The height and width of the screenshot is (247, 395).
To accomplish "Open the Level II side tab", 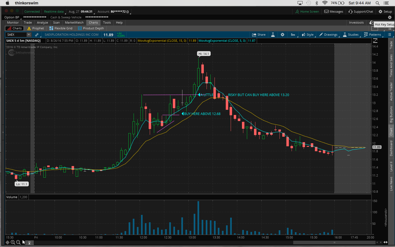I will (x=391, y=166).
